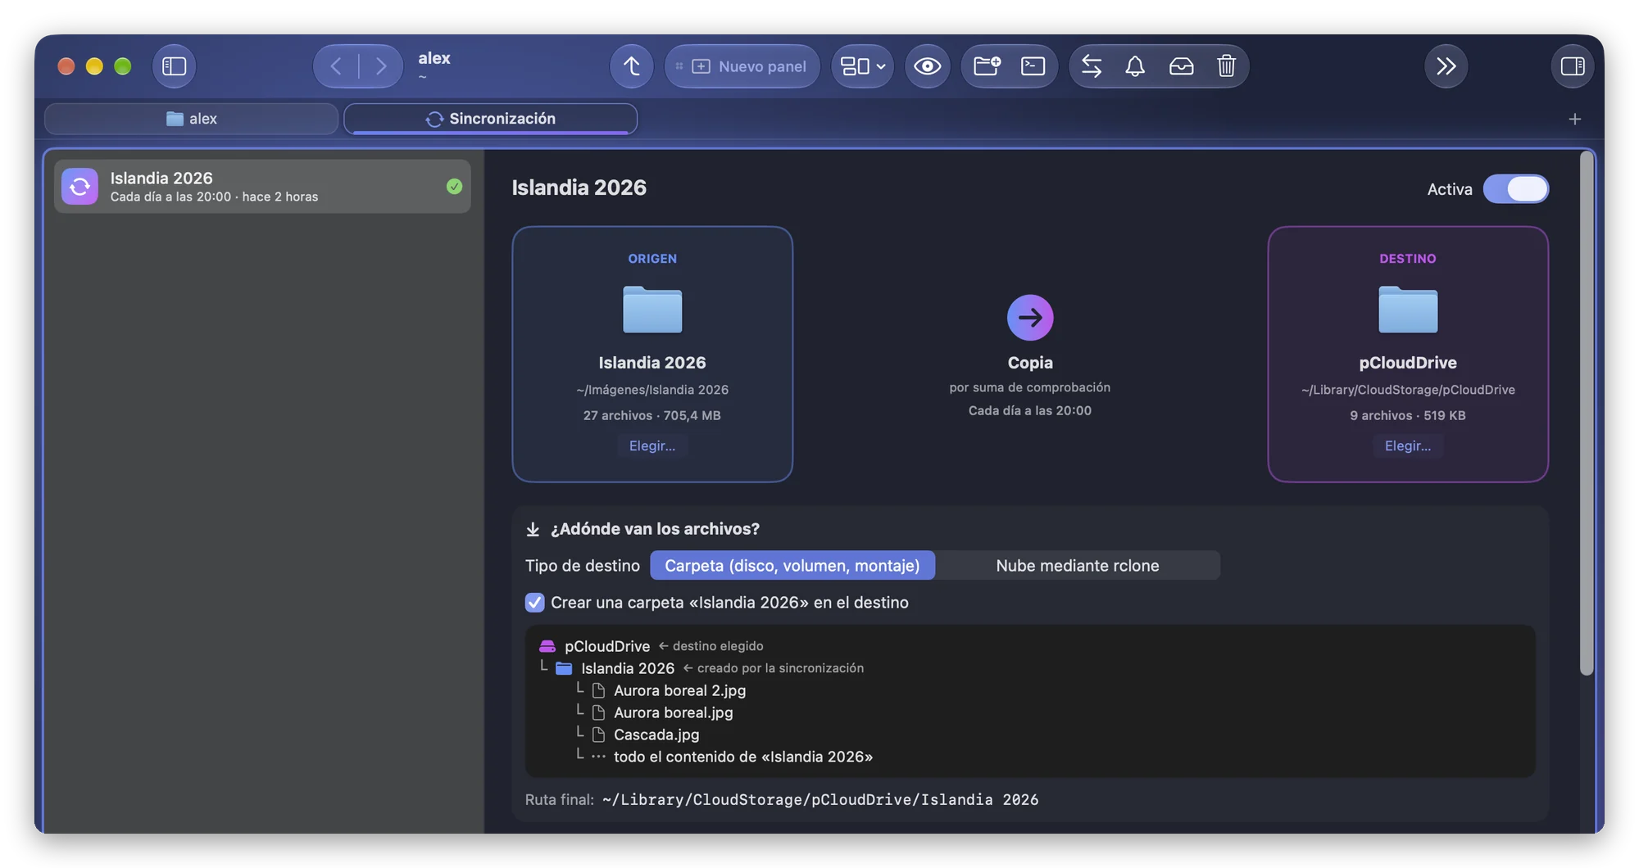This screenshot has width=1639, height=868.
Task: Toggle the left sidebar icon
Action: coord(174,66)
